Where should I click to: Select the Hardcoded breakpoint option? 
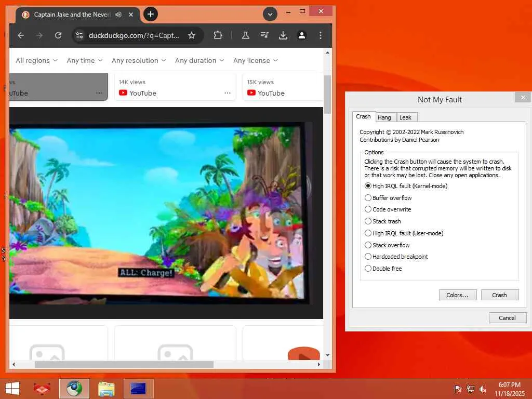point(396,257)
